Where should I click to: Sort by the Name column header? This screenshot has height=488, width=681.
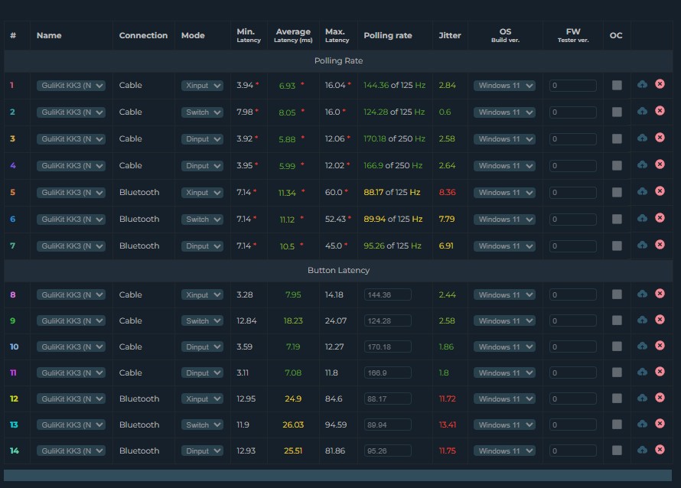pyautogui.click(x=49, y=36)
